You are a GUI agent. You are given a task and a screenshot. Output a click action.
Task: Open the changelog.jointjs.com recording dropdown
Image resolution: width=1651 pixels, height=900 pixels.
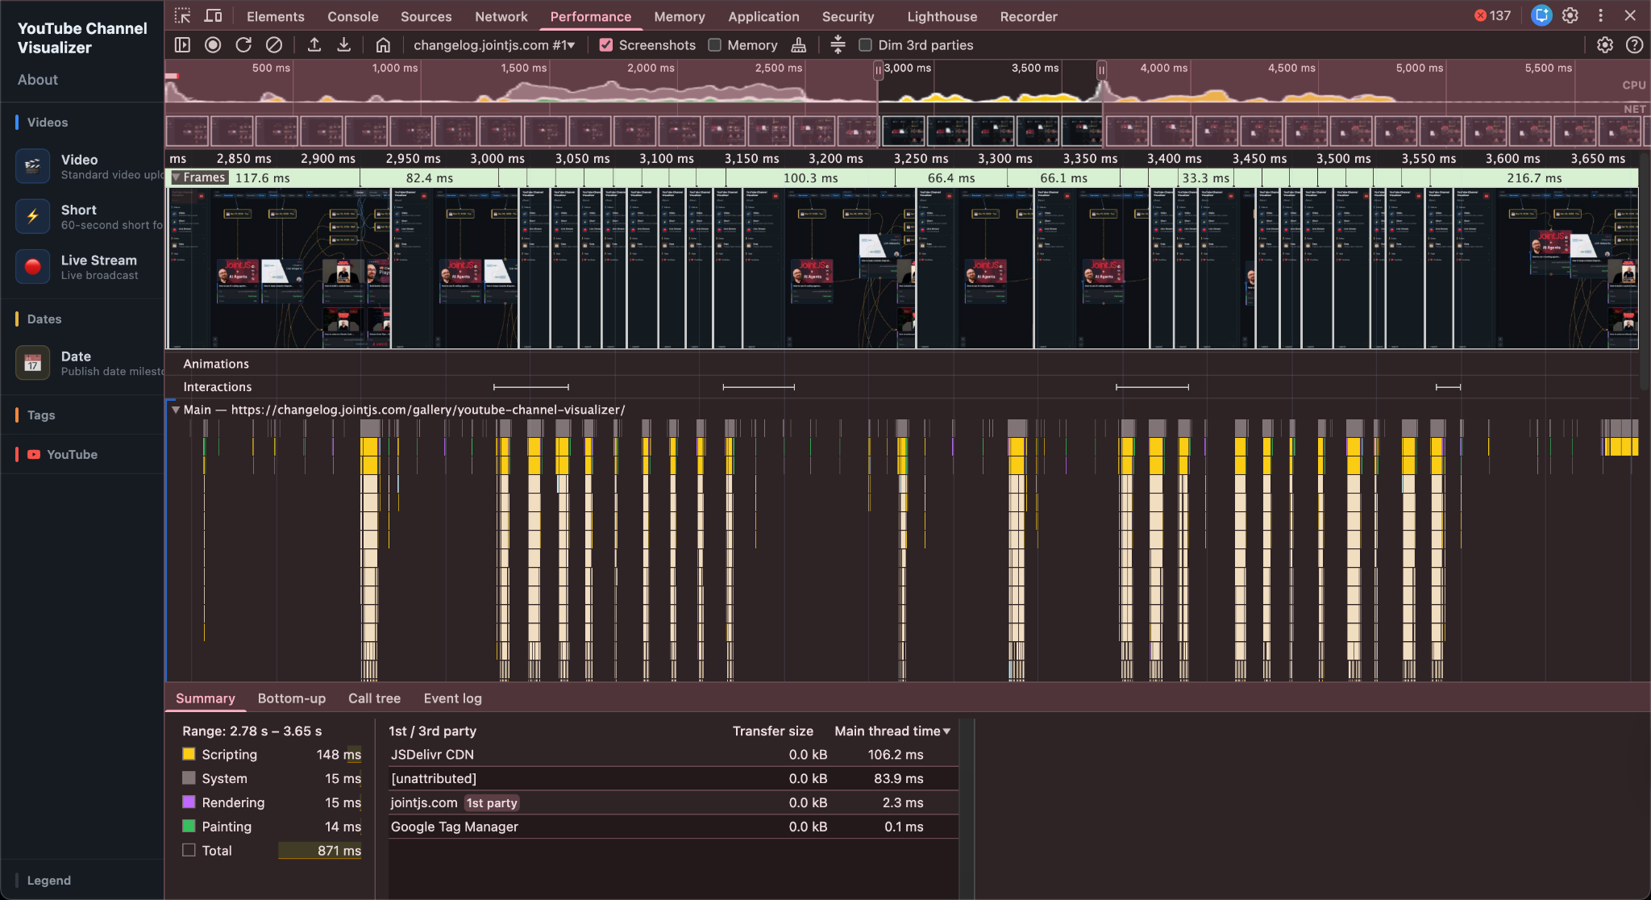[x=494, y=45]
